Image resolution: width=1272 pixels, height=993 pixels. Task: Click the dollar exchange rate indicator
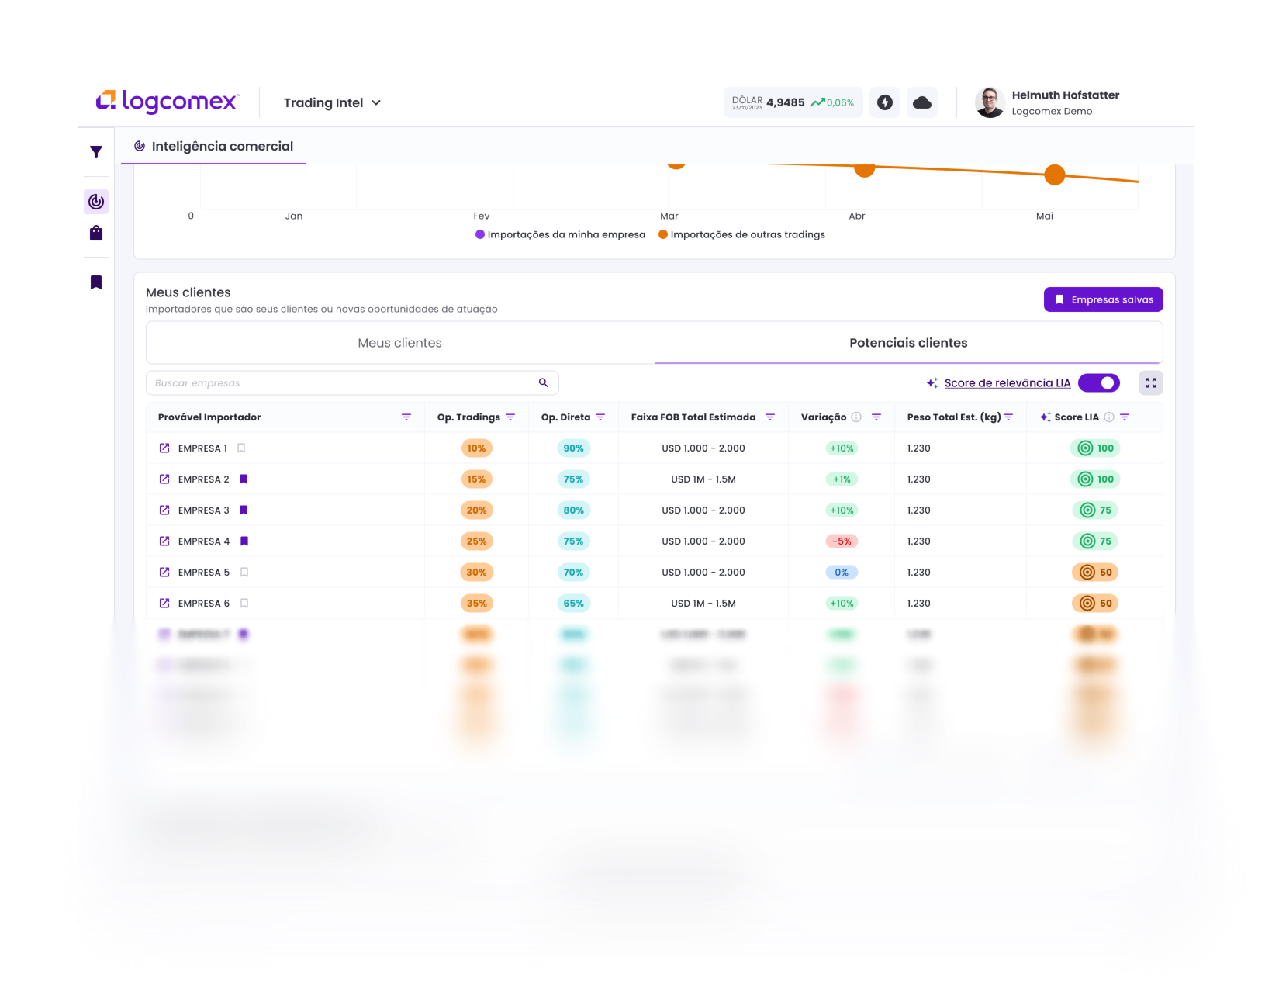coord(793,102)
